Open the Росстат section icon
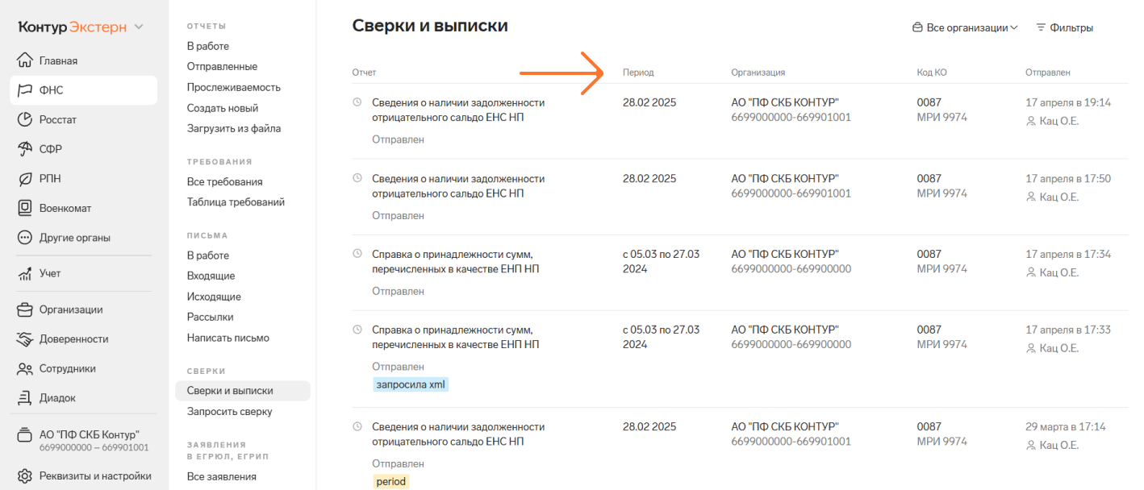Image resolution: width=1144 pixels, height=490 pixels. (24, 120)
